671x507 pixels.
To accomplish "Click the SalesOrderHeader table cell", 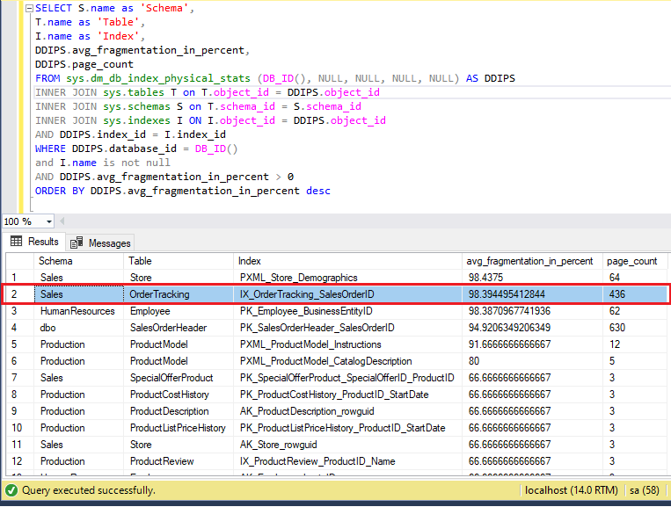I will click(179, 328).
